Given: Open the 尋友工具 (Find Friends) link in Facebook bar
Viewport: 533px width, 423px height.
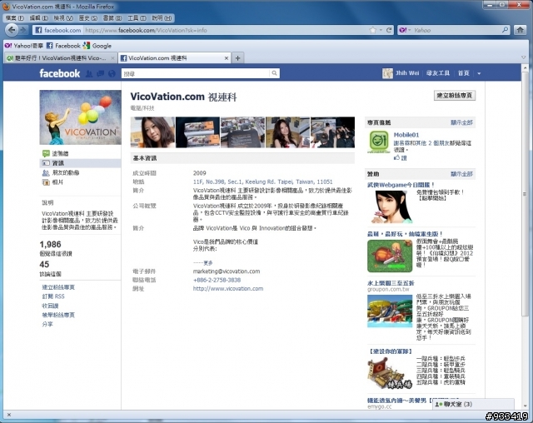Looking at the screenshot, I should pyautogui.click(x=438, y=73).
